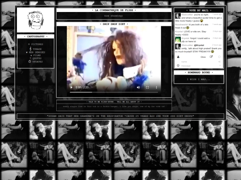Open the video in fullscreen
Image resolution: width=241 pixels, height=180 pixels.
pos(147,88)
